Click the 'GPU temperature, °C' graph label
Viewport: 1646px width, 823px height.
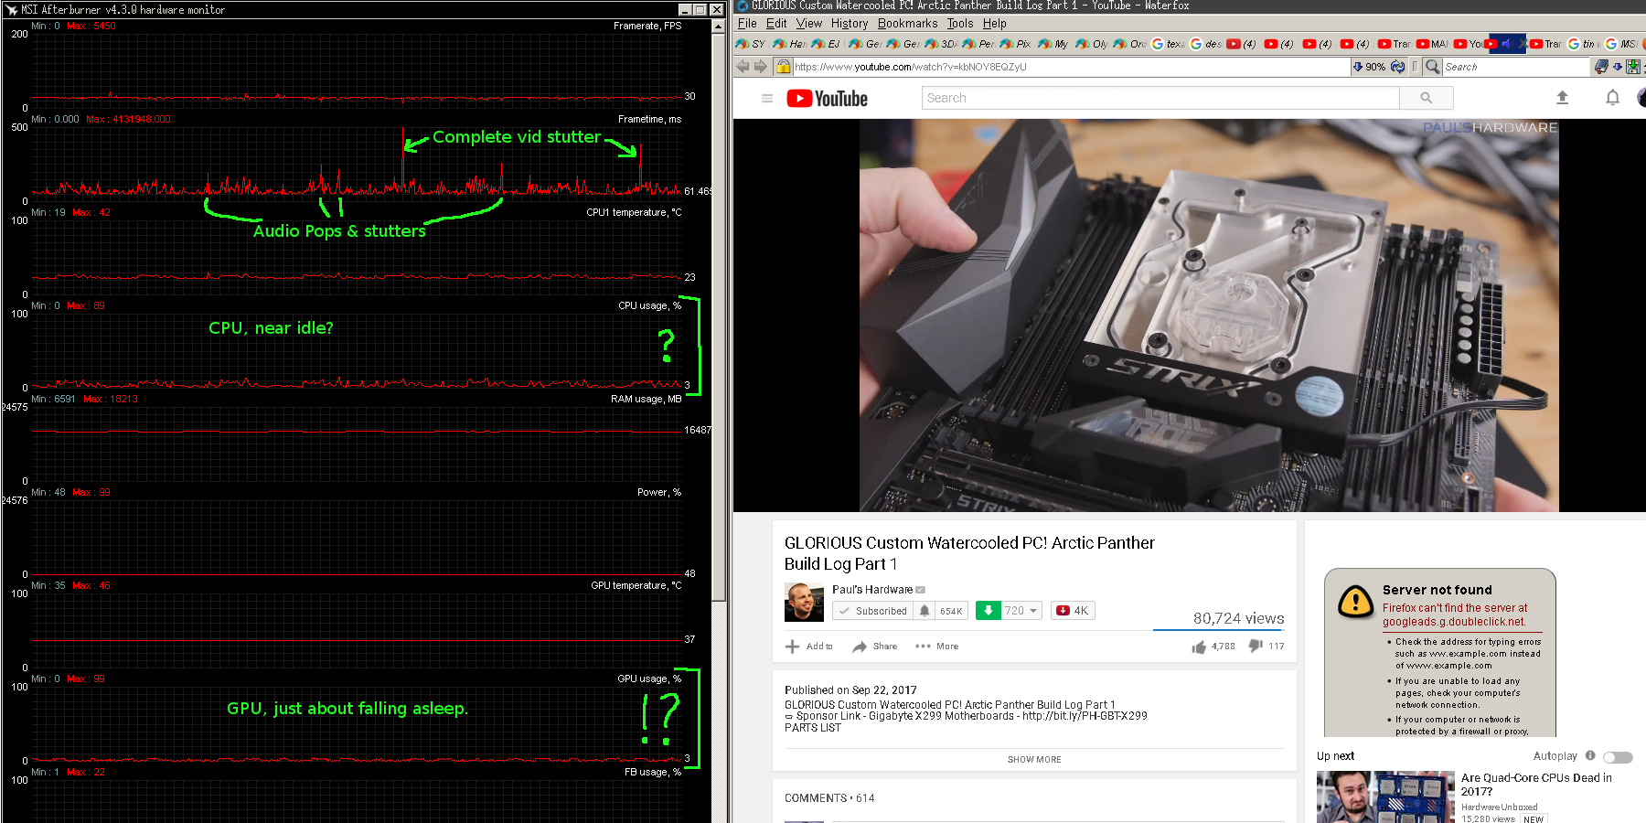tap(636, 585)
